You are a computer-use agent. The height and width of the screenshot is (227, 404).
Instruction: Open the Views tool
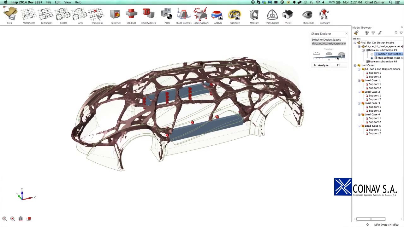288,16
